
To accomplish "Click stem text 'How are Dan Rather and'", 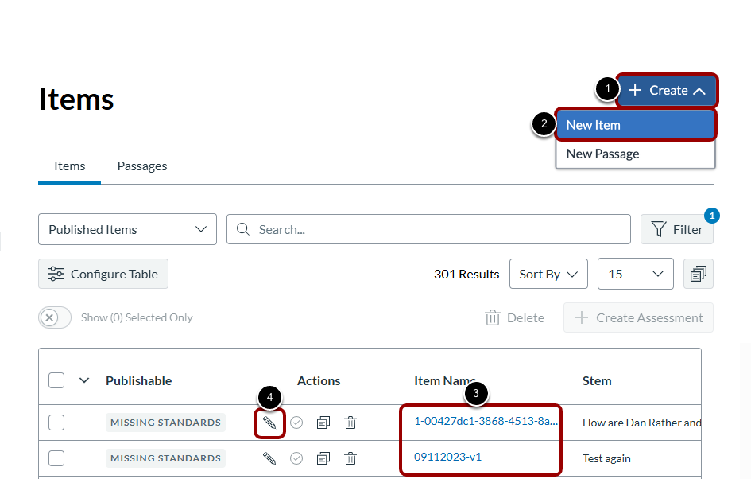I will click(x=642, y=423).
